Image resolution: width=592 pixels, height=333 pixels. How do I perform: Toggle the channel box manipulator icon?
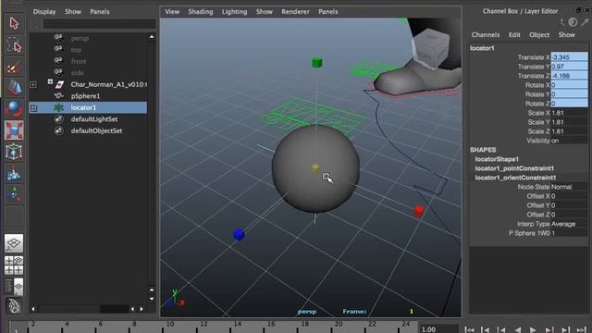coord(562,22)
